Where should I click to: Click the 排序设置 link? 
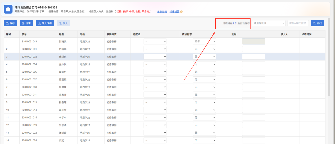(x=174, y=12)
